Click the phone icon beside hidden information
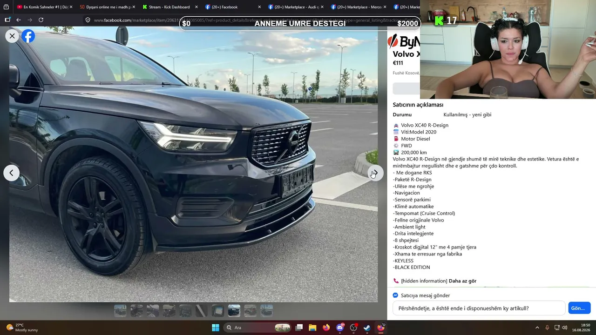This screenshot has height=335, width=596. (396, 281)
